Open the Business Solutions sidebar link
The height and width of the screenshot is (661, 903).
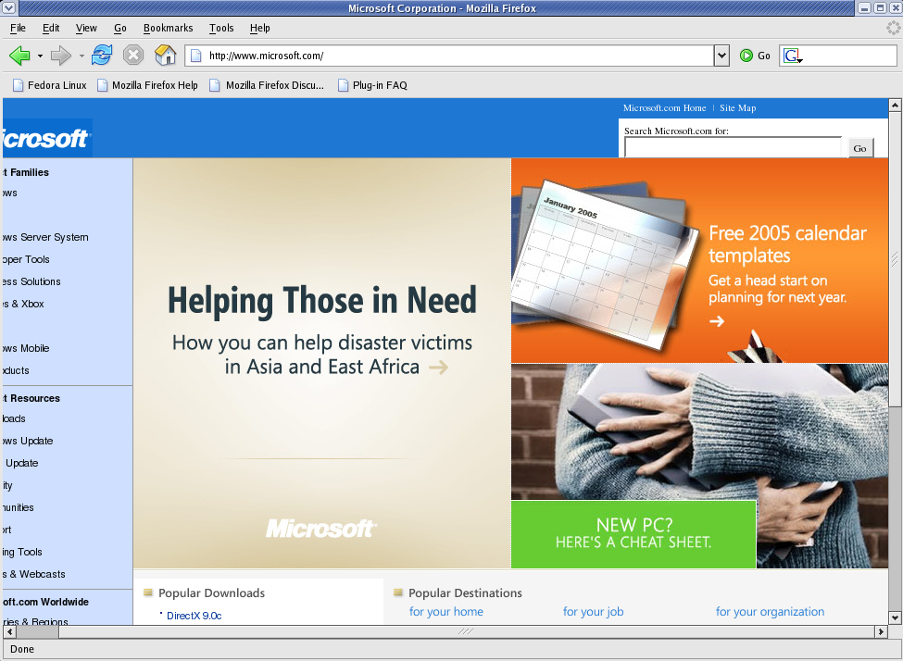[x=31, y=281]
